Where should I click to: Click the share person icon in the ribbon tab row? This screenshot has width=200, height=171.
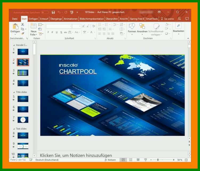(x=179, y=19)
